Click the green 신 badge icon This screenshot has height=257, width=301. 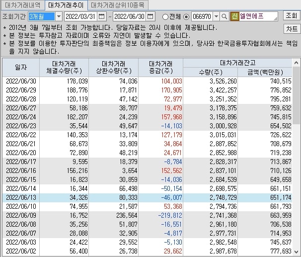point(234,16)
